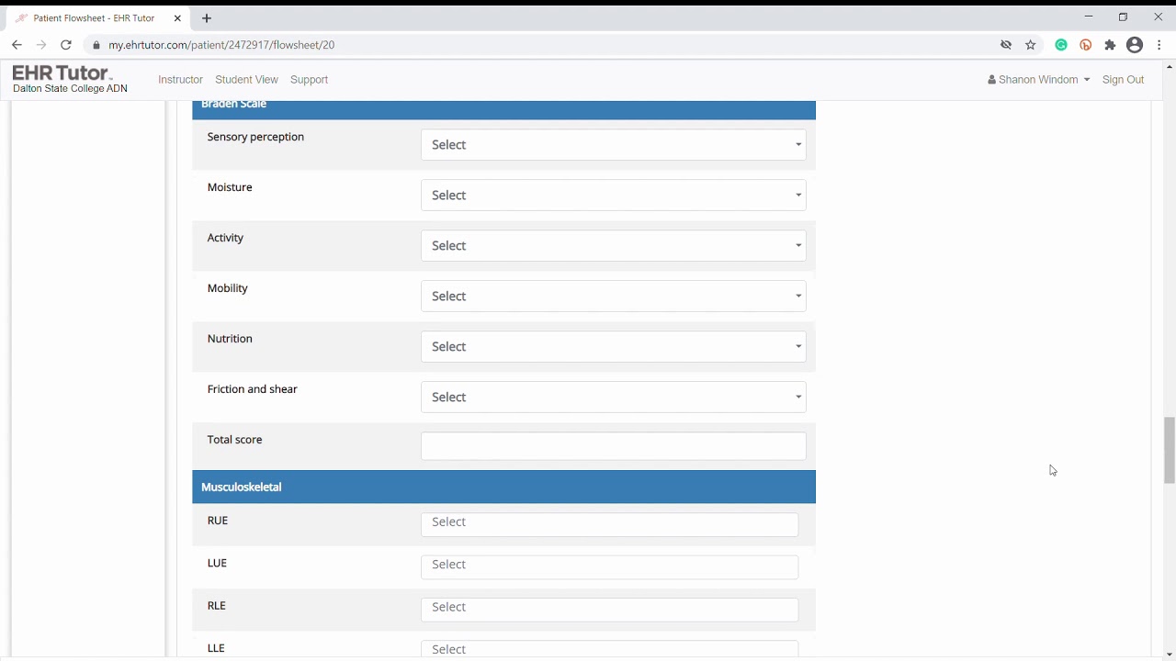Open Friction and shear dropdown

pyautogui.click(x=614, y=398)
